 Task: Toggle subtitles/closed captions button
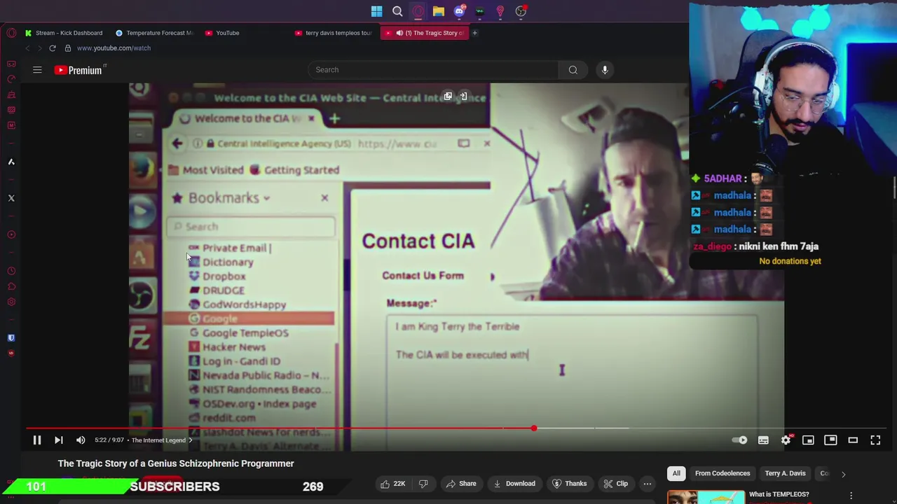(763, 440)
